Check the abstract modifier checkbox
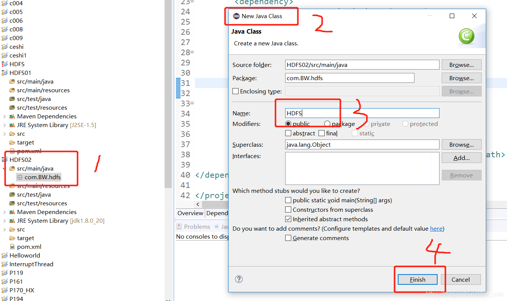This screenshot has width=507, height=301. [288, 133]
